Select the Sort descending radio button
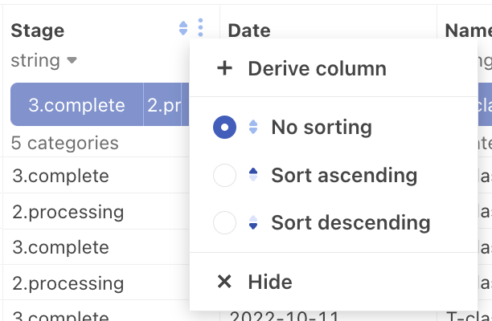This screenshot has width=492, height=321. 225,222
